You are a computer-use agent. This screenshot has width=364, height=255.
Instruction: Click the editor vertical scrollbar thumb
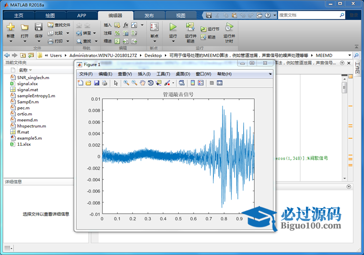pos(345,88)
